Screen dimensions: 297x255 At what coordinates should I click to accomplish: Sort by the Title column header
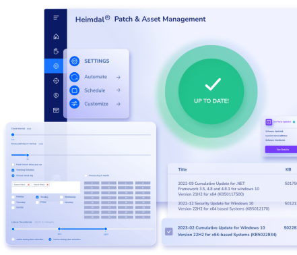[183, 169]
